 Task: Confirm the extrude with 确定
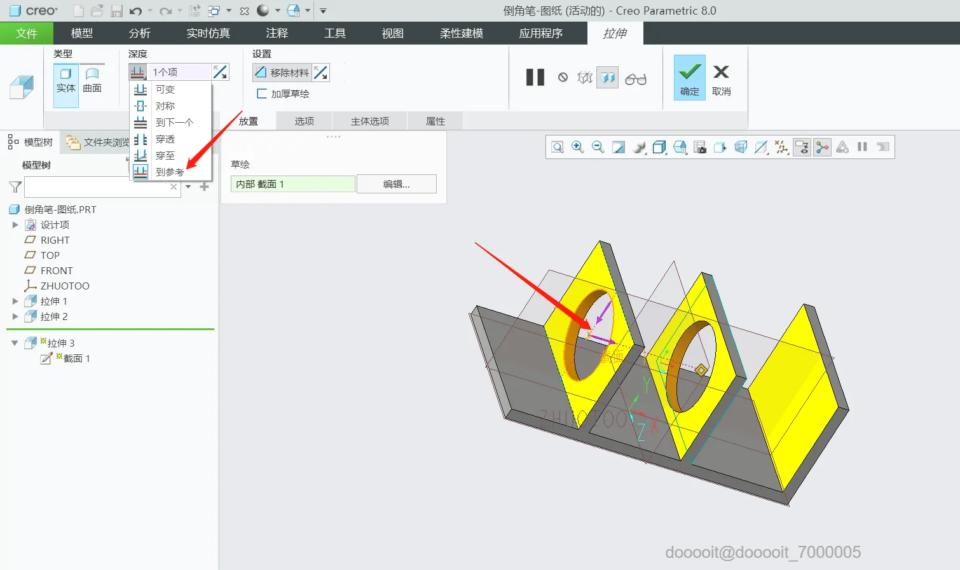click(690, 78)
